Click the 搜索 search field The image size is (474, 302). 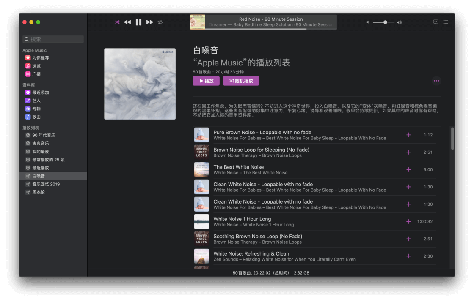[53, 39]
